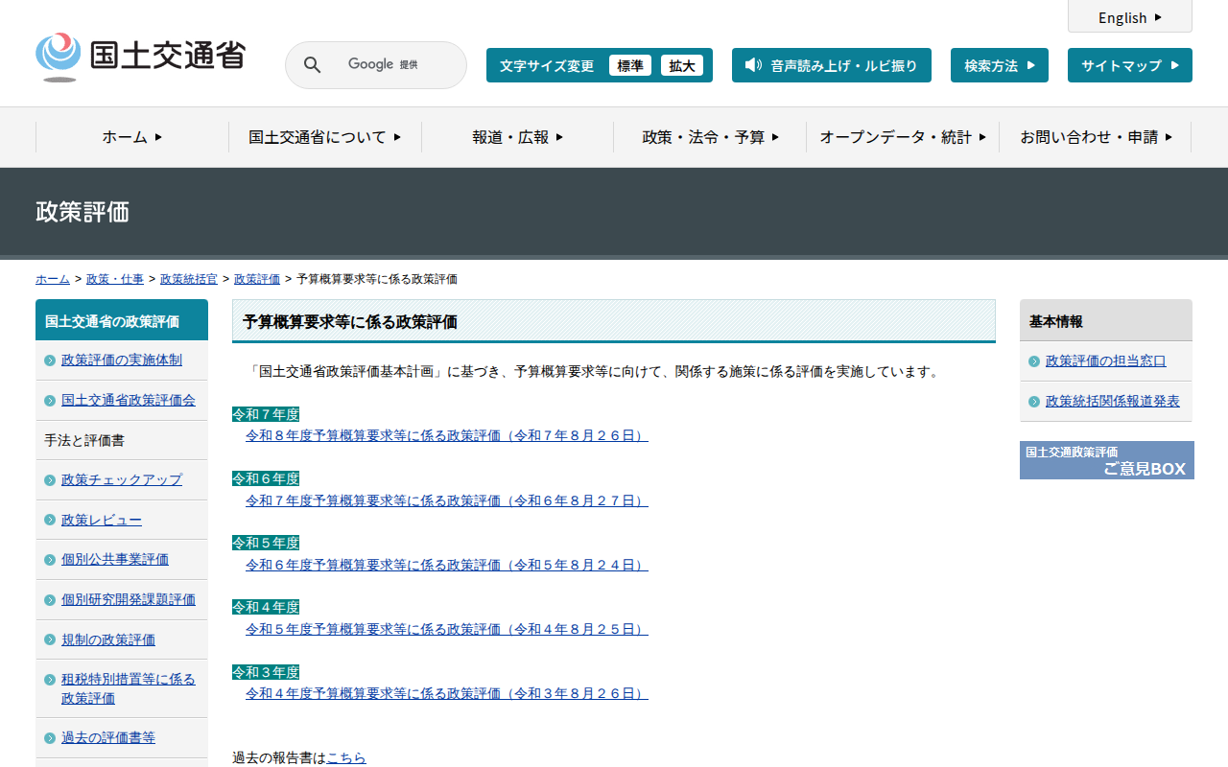This screenshot has height=767, width=1228.
Task: Click the speaker icon for 音声読み上げ
Action: point(753,65)
